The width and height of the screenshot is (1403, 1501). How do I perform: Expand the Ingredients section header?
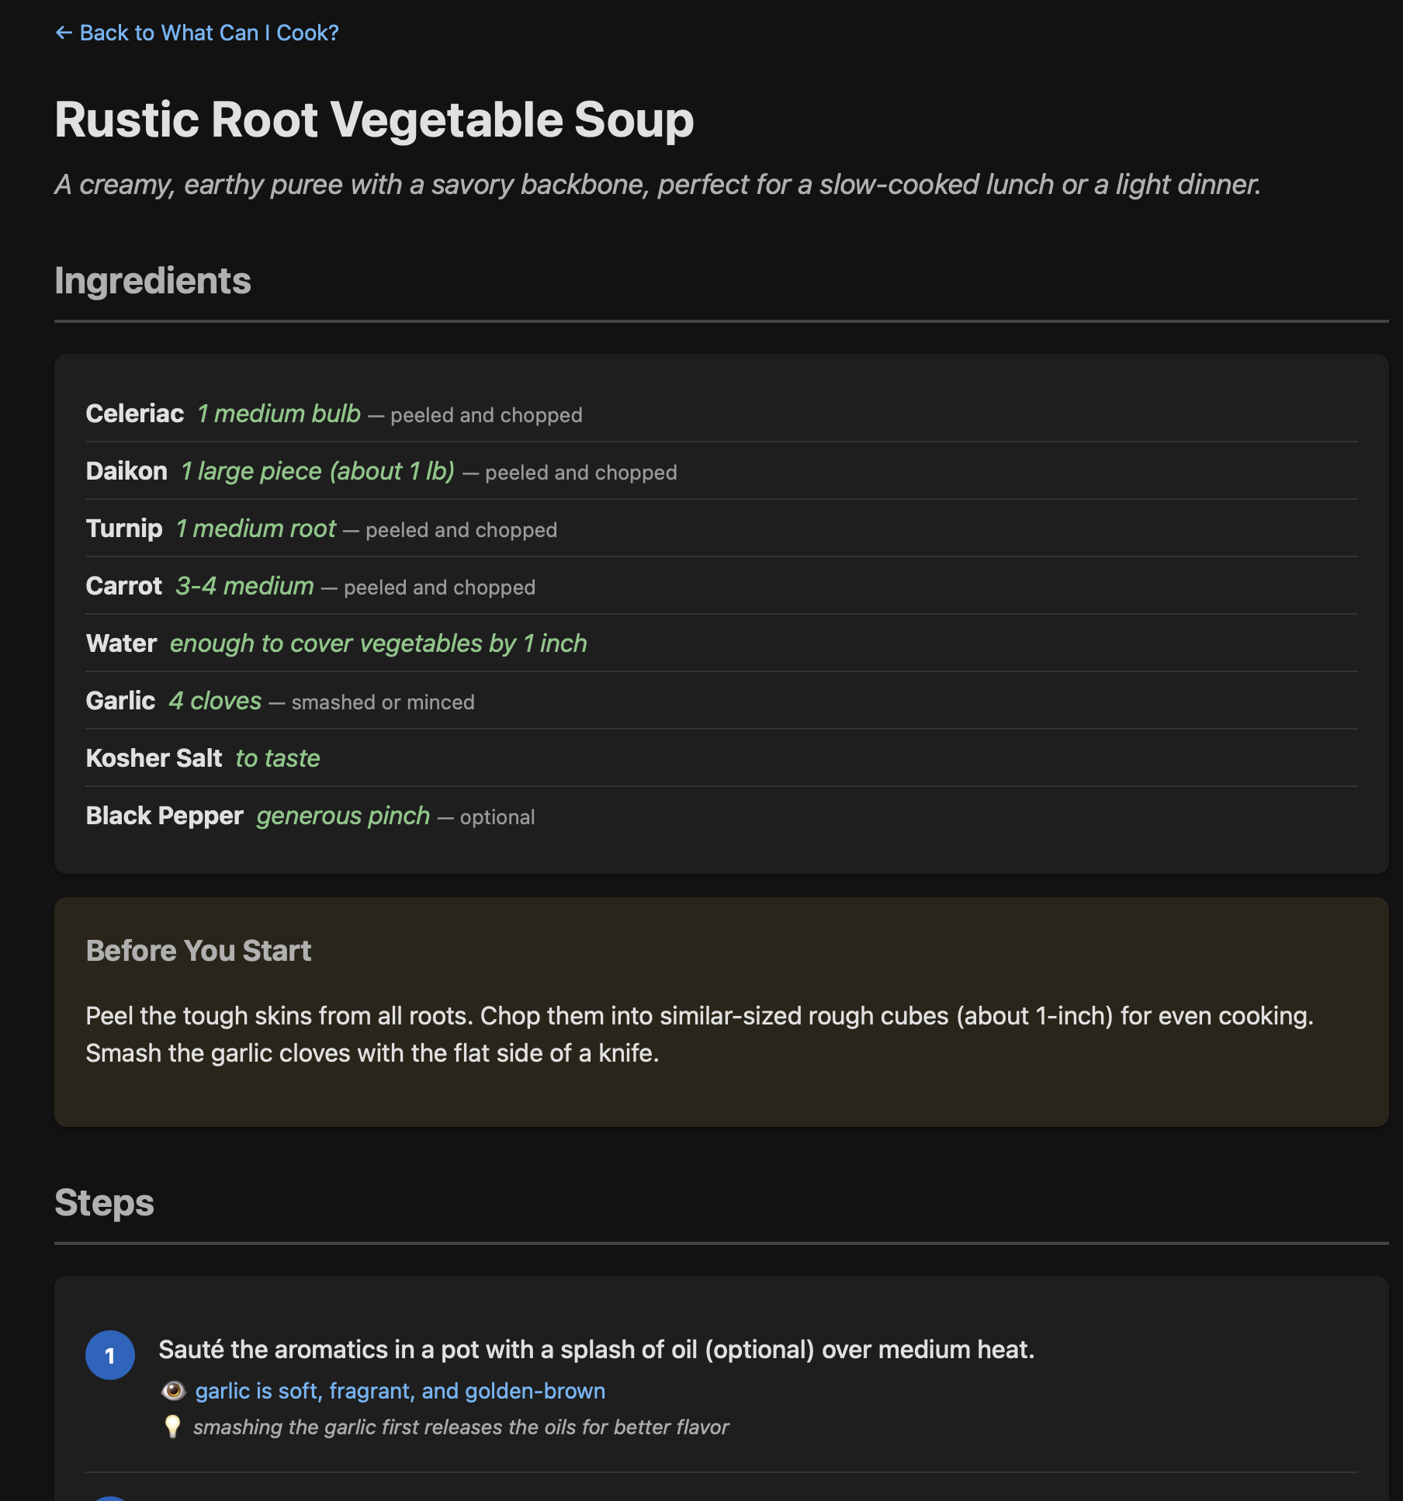tap(152, 281)
